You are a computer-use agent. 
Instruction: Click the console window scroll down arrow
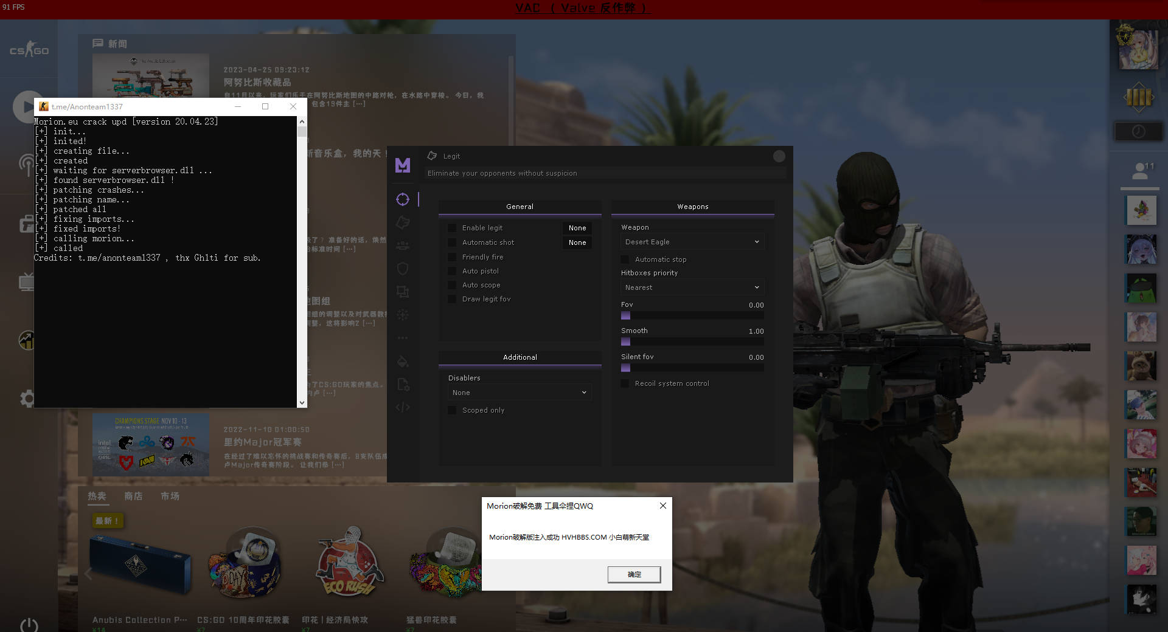click(x=302, y=402)
